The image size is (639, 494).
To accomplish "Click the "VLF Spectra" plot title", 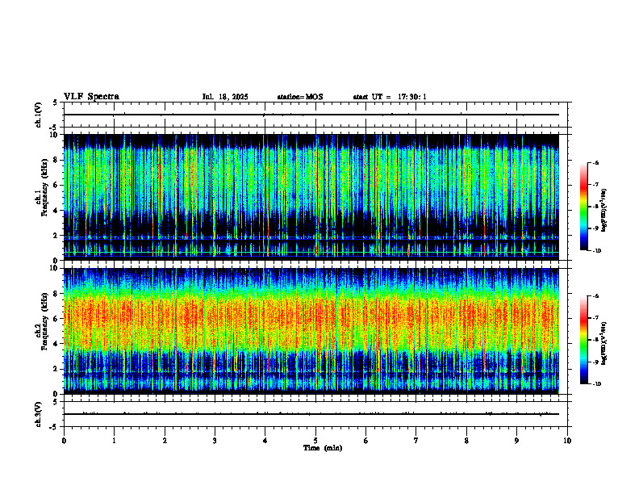I will [91, 97].
